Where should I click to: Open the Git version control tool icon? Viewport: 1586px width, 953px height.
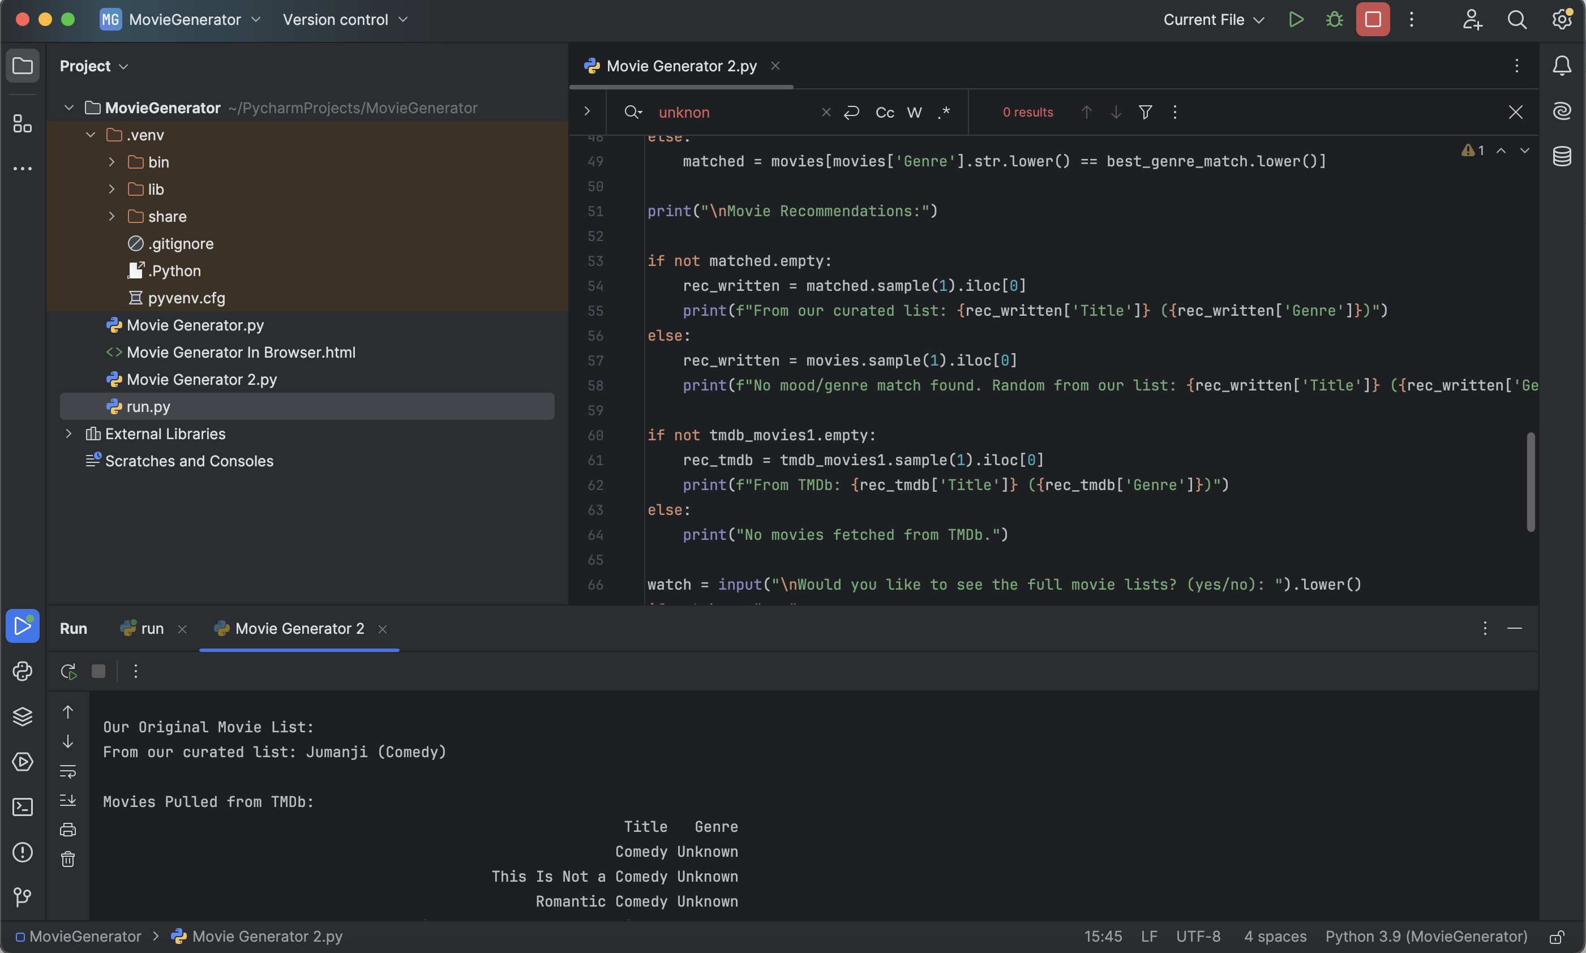point(23,896)
